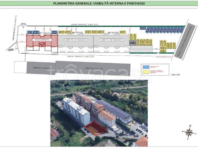Click the compass rose icon
The width and height of the screenshot is (198, 149).
(x=189, y=132)
